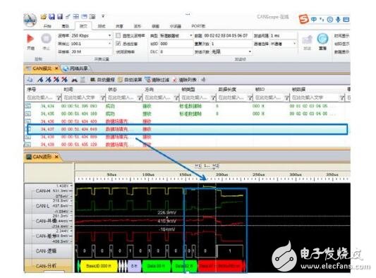Click the first blue save disk icon
The height and width of the screenshot is (278, 376).
[51, 16]
